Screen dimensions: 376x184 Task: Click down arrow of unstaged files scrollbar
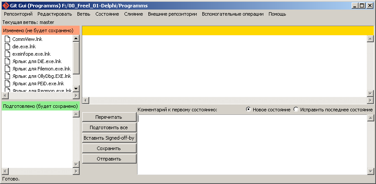pyautogui.click(x=76, y=89)
